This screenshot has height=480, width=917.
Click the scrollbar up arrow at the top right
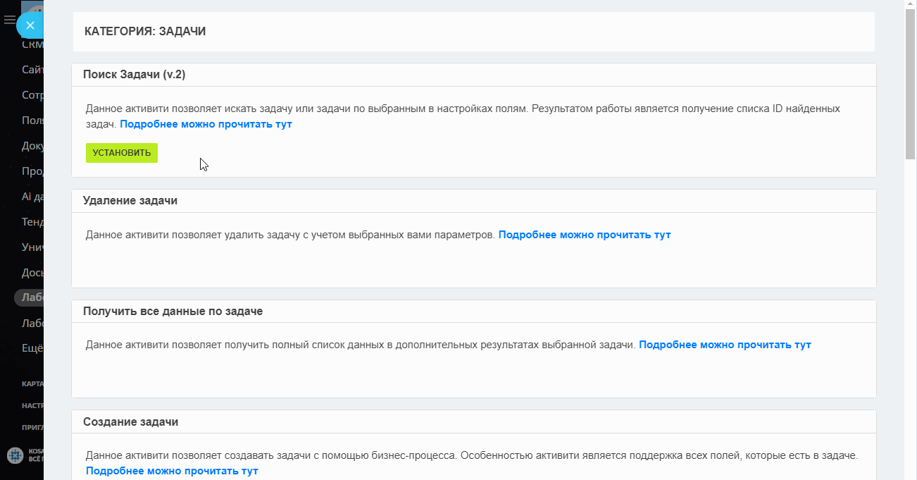point(911,6)
